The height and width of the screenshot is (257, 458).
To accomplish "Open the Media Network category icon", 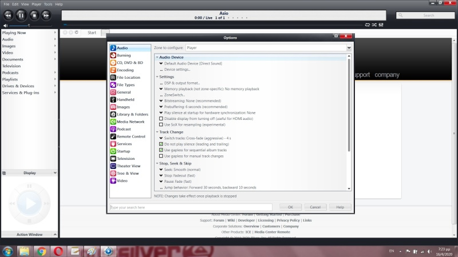I will click(x=113, y=122).
